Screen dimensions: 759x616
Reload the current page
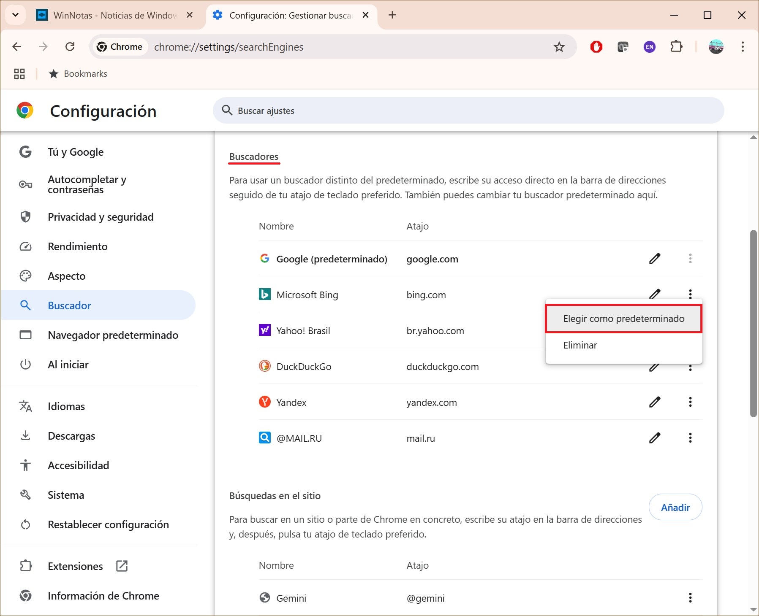[x=70, y=47]
